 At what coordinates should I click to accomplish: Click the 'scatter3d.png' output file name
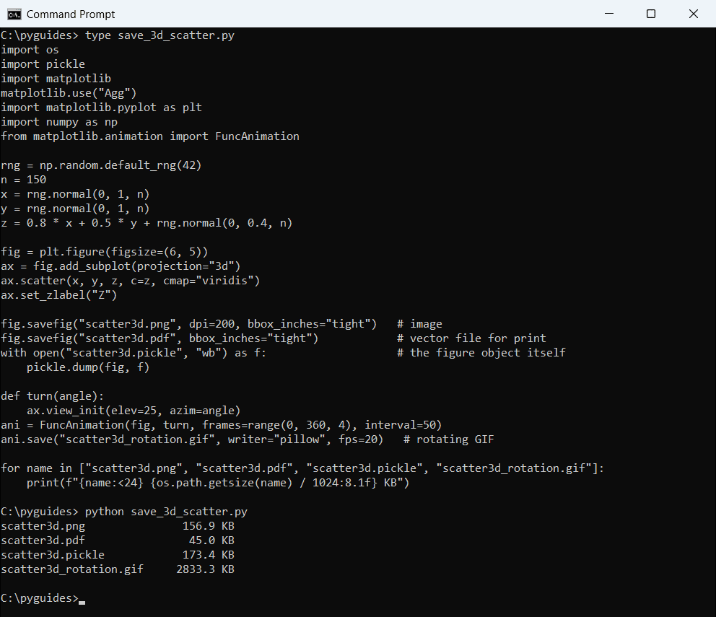pos(43,526)
